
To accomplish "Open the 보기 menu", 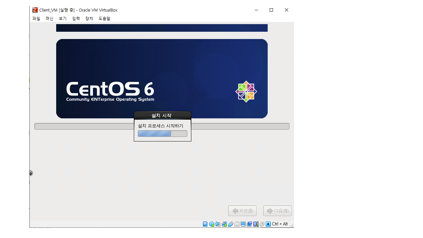I will [63, 19].
